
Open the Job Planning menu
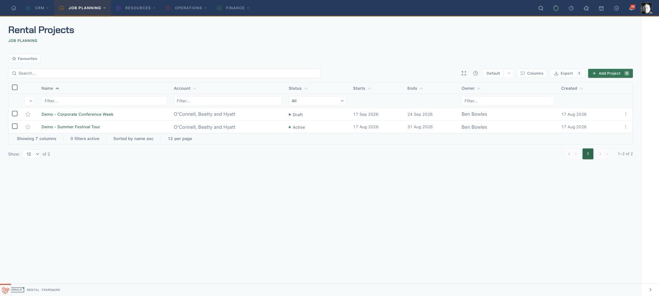tap(82, 8)
